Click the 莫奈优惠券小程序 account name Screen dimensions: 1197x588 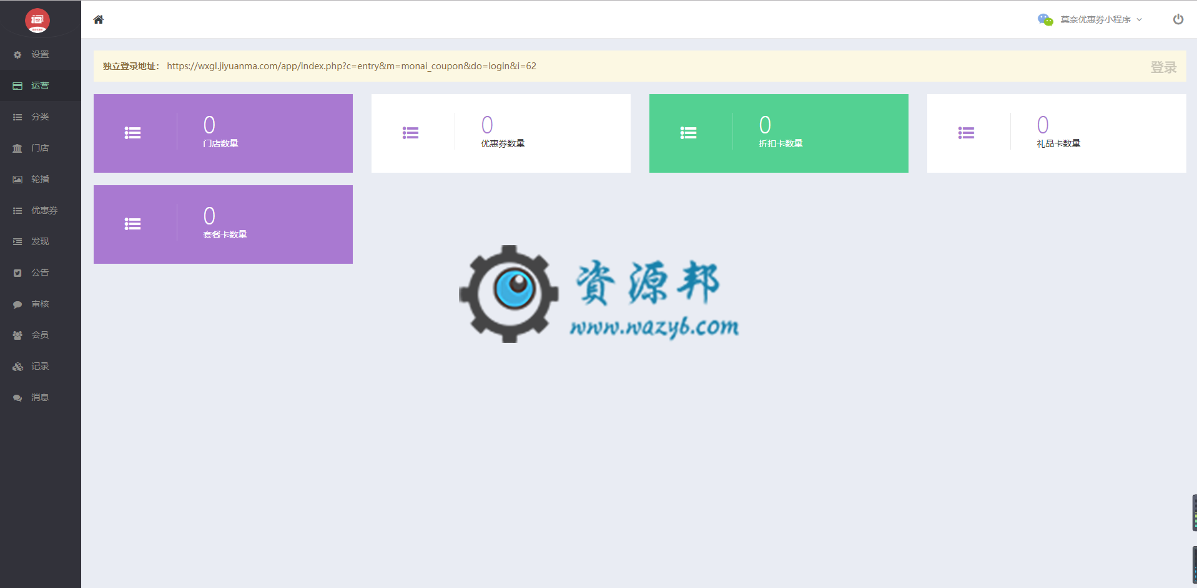click(1095, 19)
